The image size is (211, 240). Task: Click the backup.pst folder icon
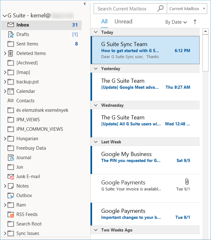tap(11, 82)
